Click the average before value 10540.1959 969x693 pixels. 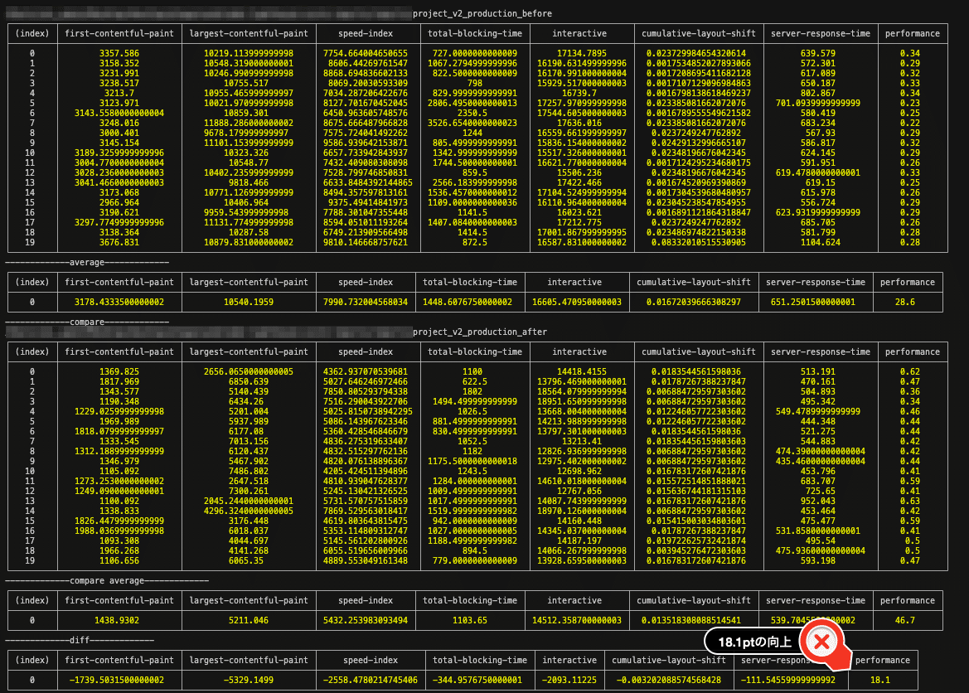[249, 302]
